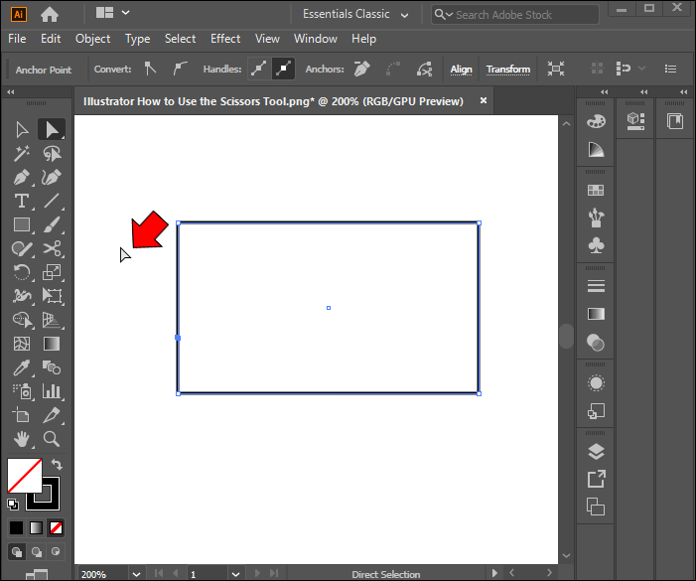This screenshot has width=696, height=581.
Task: Select the Pen tool
Action: (x=21, y=178)
